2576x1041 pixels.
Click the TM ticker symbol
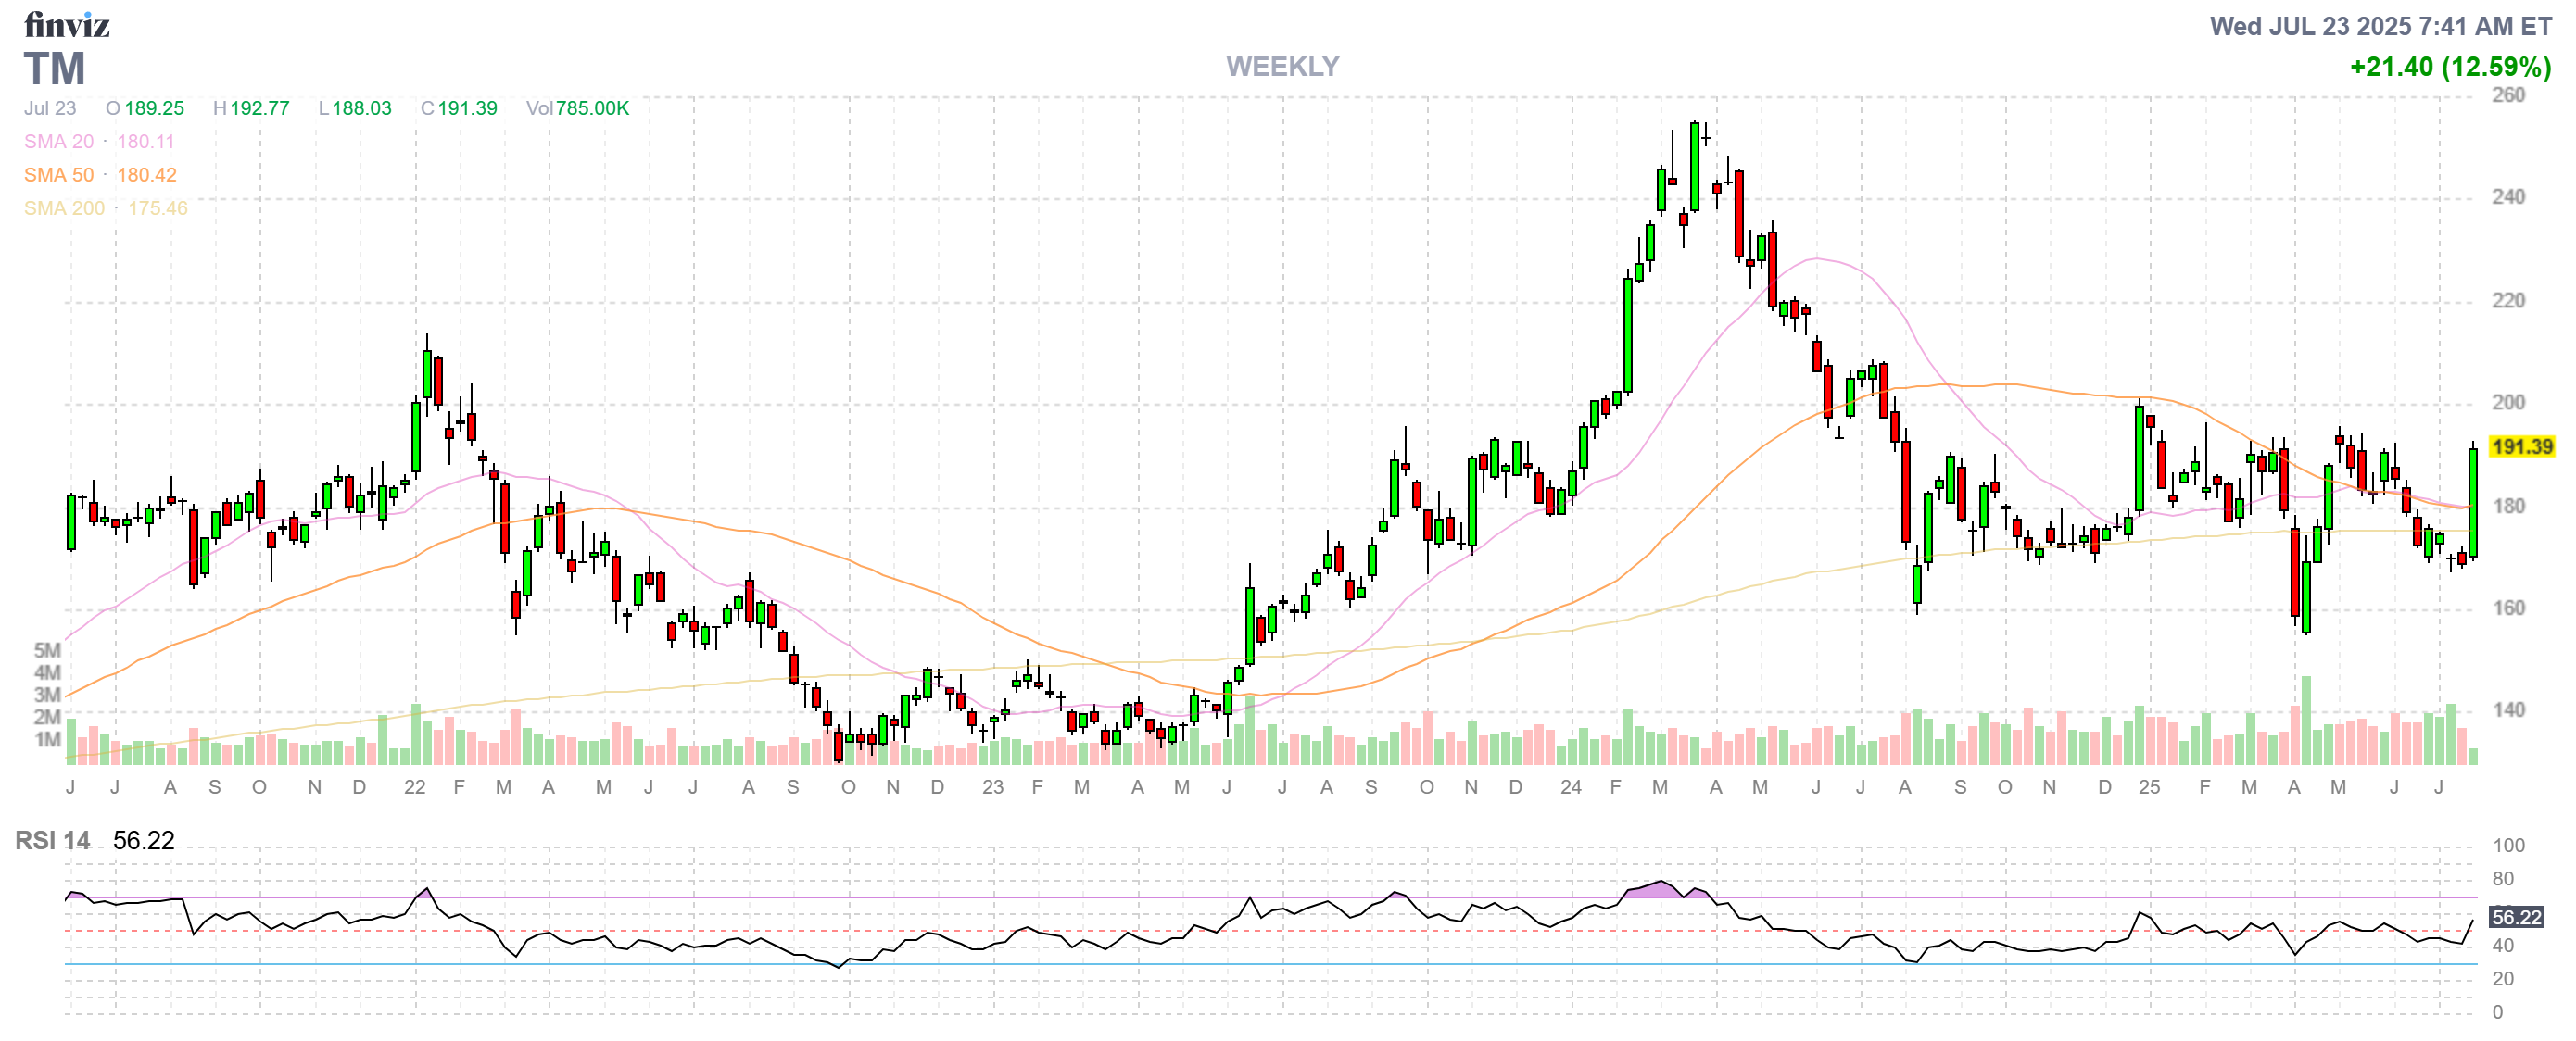click(x=54, y=69)
